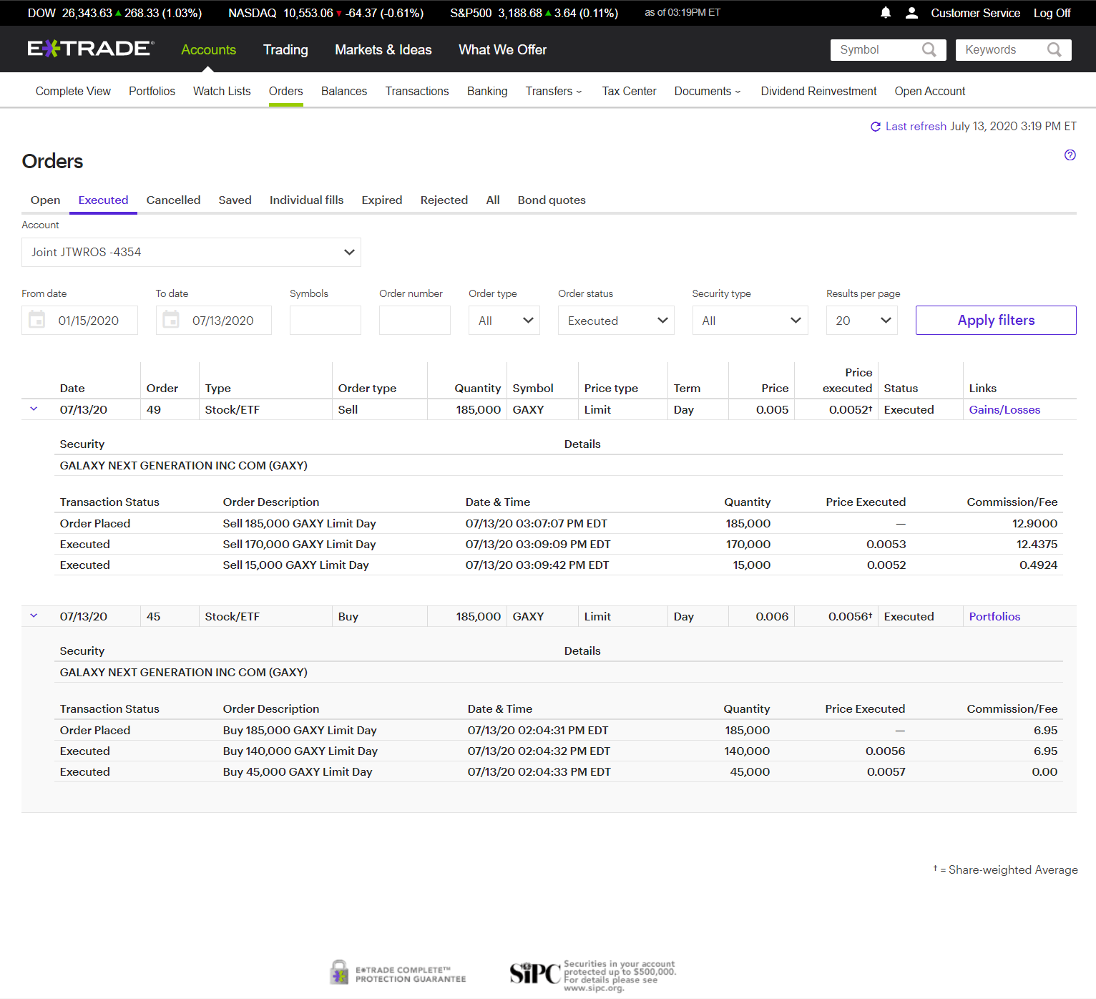Click the E*TRADE logo

coord(90,49)
